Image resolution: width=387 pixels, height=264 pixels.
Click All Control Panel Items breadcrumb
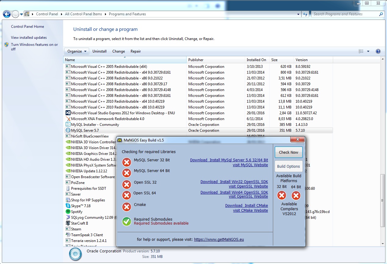tap(83, 14)
